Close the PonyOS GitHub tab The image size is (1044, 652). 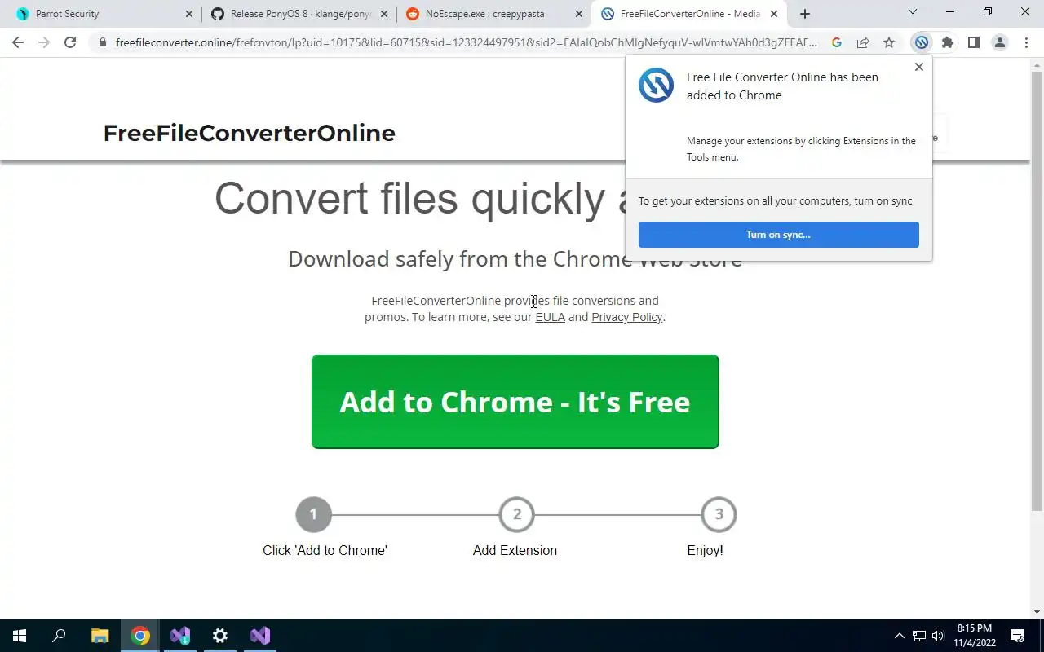click(x=384, y=14)
